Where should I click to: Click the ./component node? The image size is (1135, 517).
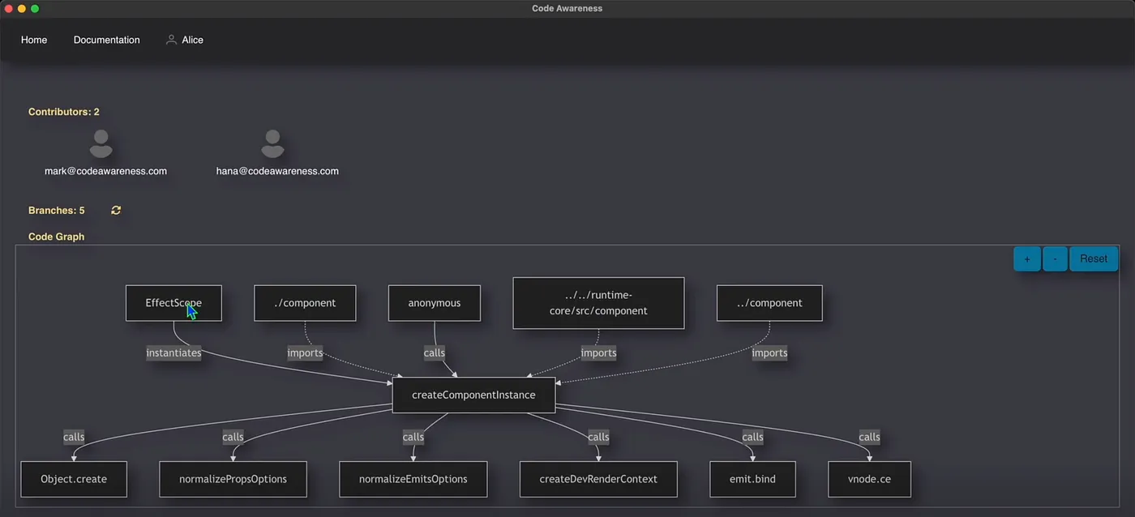305,303
